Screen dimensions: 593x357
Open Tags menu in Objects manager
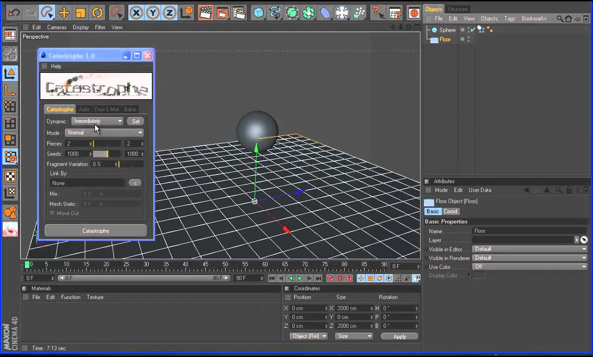(509, 18)
